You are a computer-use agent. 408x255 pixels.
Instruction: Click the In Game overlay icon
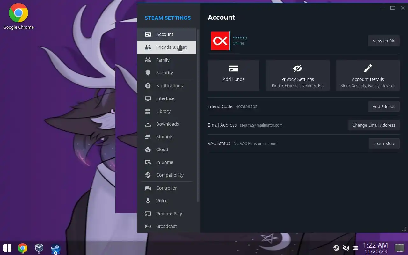(x=148, y=162)
